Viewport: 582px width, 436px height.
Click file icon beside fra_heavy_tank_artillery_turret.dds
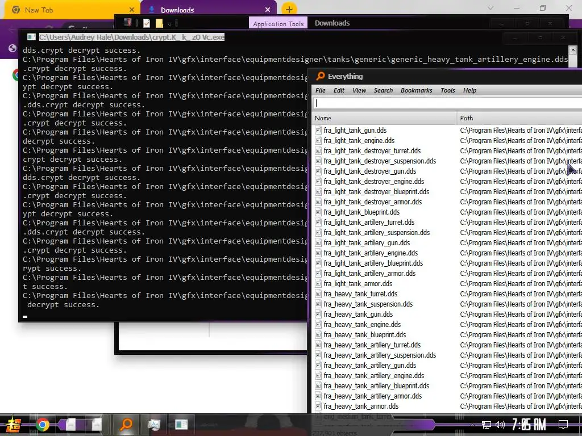[x=318, y=345]
